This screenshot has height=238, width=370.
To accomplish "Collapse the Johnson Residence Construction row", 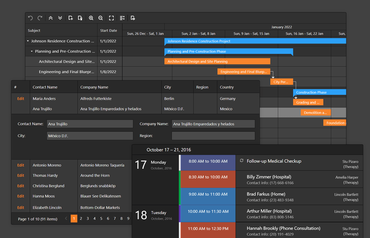I will point(28,41).
